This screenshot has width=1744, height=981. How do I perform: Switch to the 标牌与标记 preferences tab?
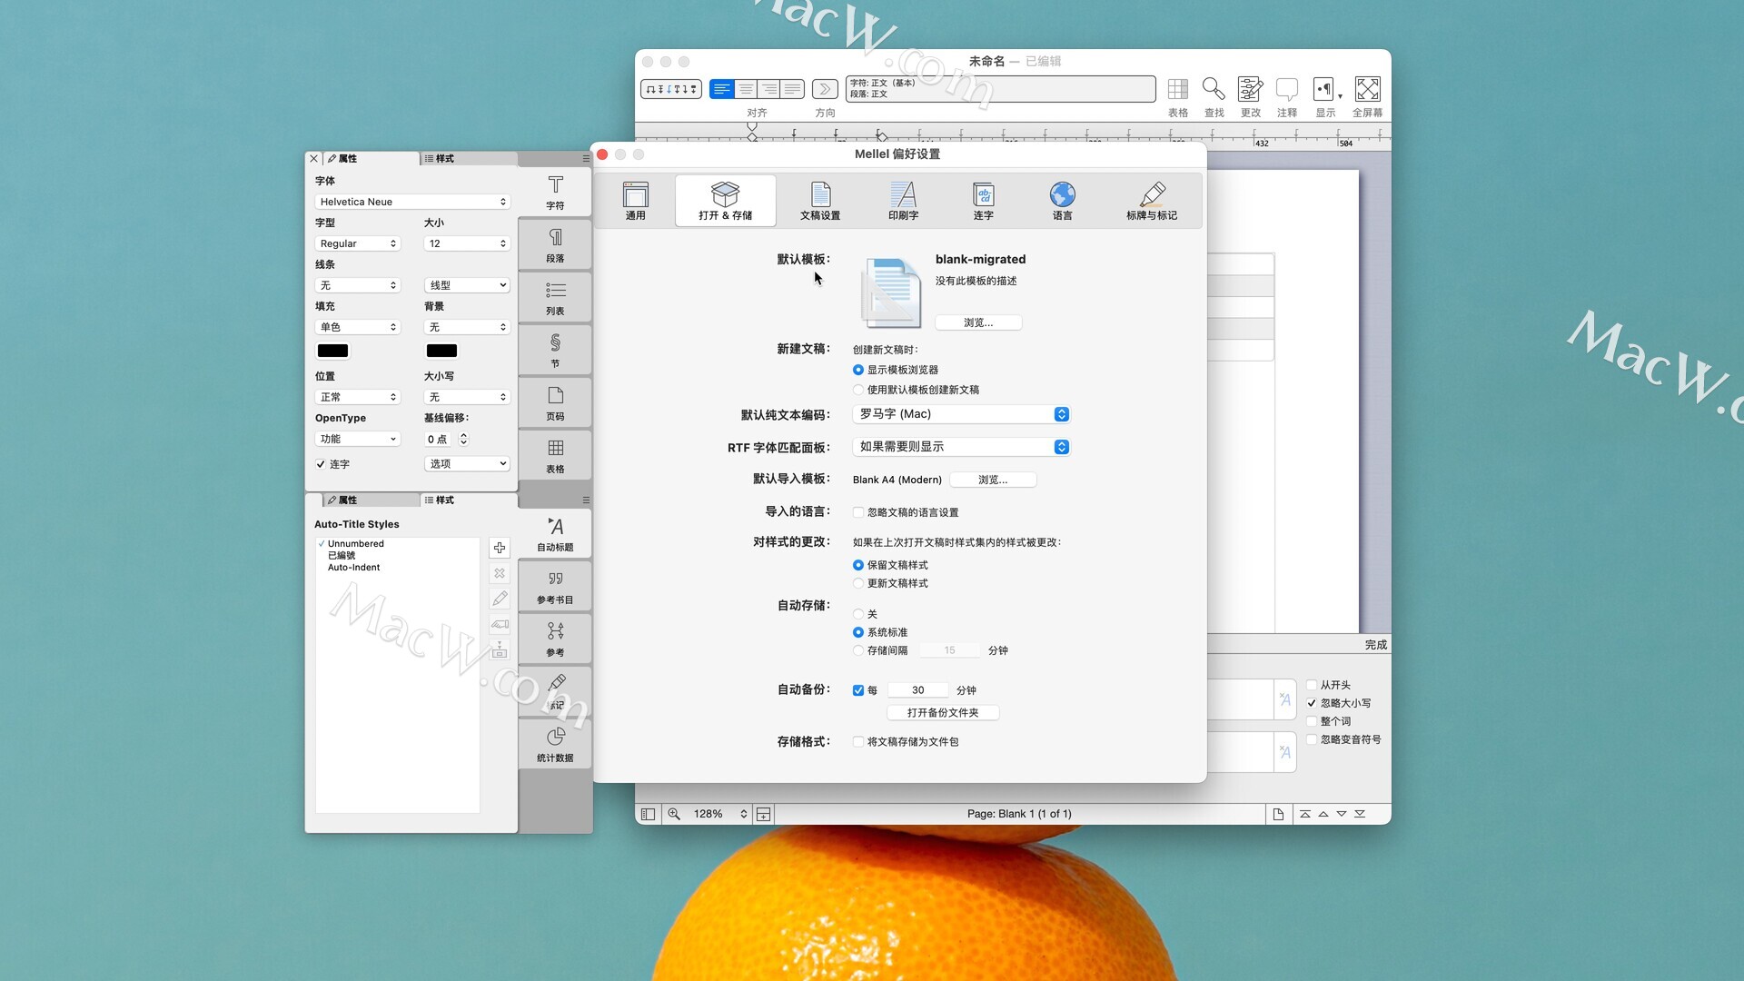(1152, 201)
